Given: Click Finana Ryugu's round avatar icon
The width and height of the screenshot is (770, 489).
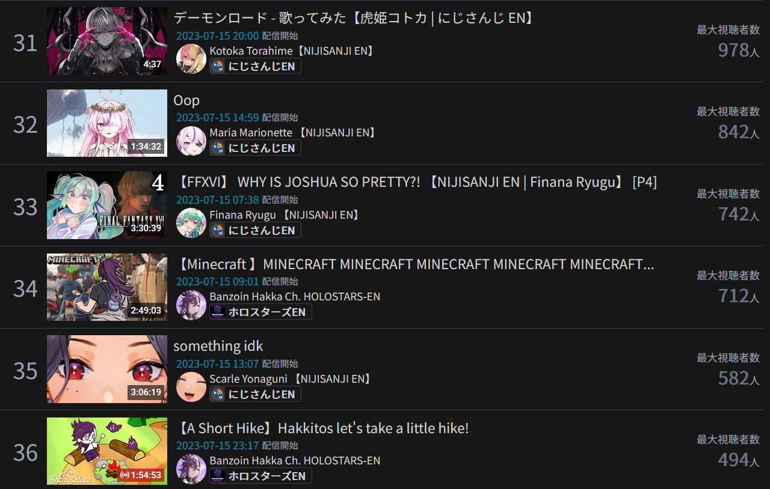Looking at the screenshot, I should [191, 223].
